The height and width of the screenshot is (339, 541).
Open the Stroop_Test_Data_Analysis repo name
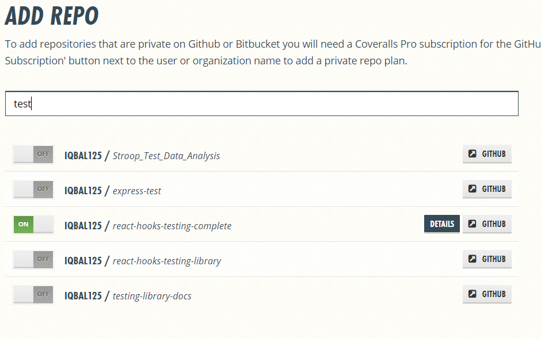point(166,156)
